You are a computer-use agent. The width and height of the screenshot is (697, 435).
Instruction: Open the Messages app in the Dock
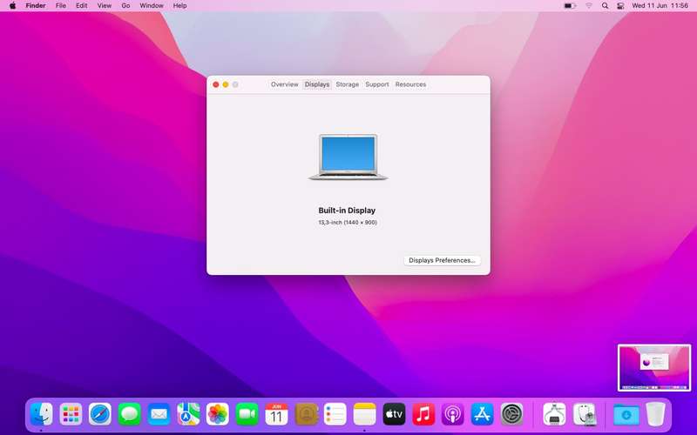coord(129,414)
